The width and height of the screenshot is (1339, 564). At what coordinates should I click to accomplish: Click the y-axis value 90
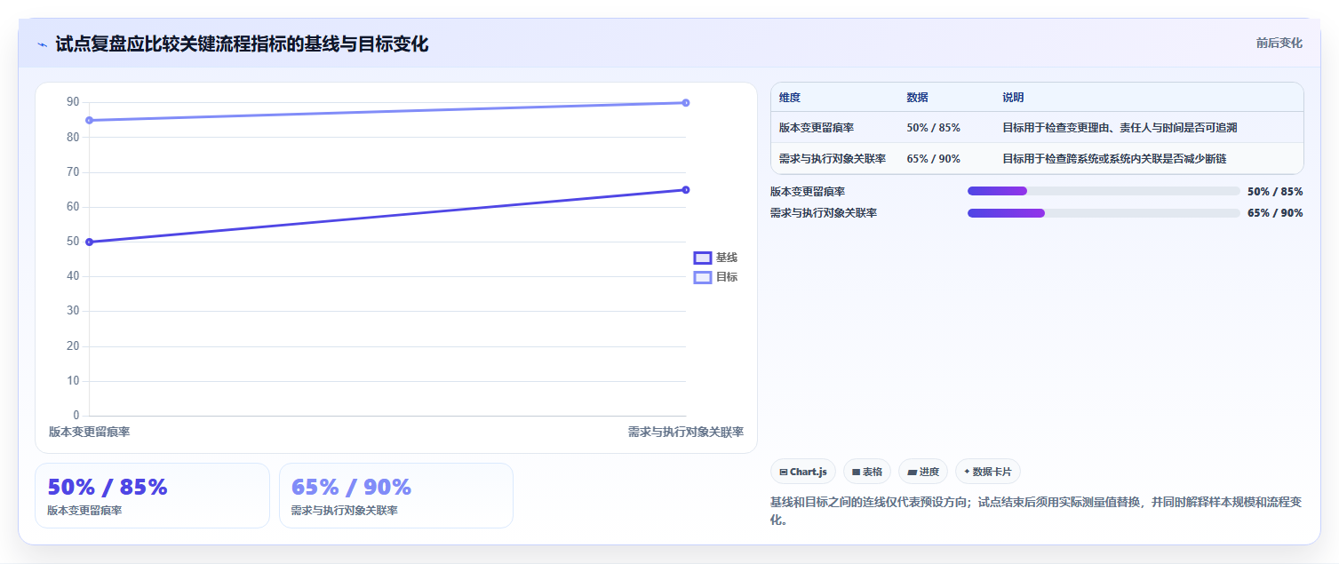click(x=73, y=102)
